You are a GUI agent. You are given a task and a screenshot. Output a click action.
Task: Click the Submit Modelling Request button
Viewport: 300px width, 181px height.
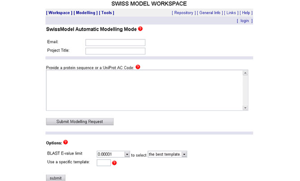80,121
